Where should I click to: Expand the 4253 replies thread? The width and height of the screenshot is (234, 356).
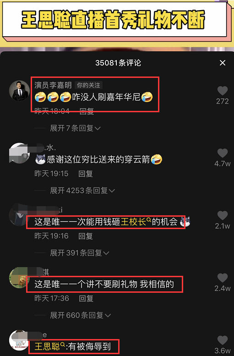[82, 191]
